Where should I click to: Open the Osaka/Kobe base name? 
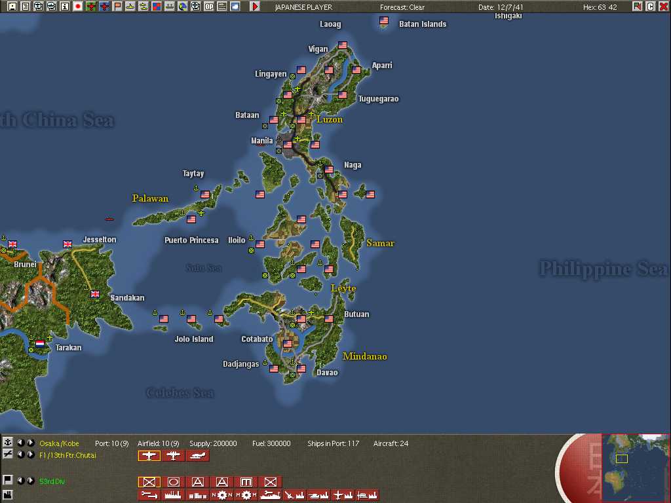coord(59,443)
